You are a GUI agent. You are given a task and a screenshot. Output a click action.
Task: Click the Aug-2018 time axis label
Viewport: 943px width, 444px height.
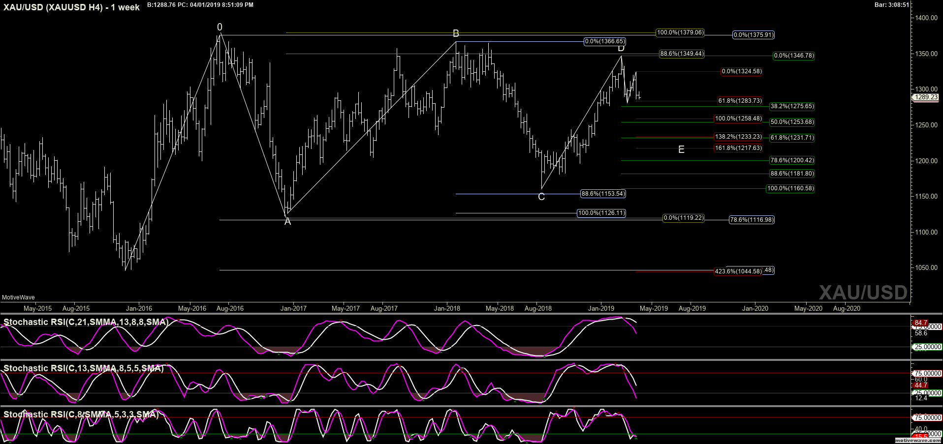tap(538, 308)
